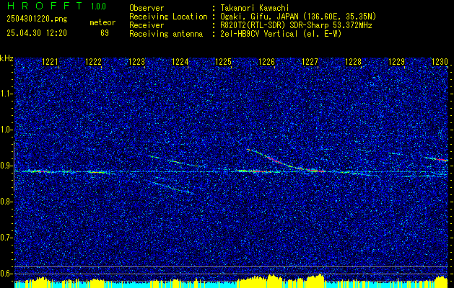The height and width of the screenshot is (288, 454).
Task: Click the Observer field label
Action: point(147,8)
